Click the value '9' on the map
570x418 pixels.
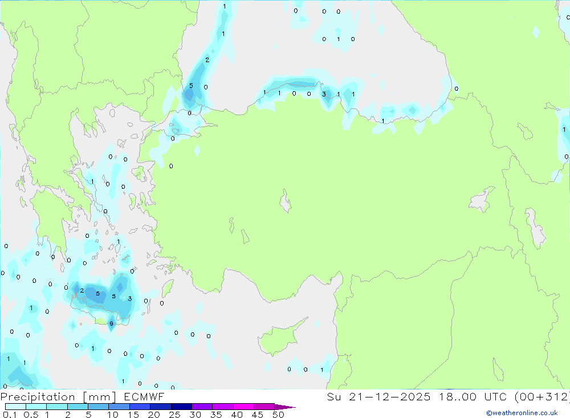click(x=111, y=323)
